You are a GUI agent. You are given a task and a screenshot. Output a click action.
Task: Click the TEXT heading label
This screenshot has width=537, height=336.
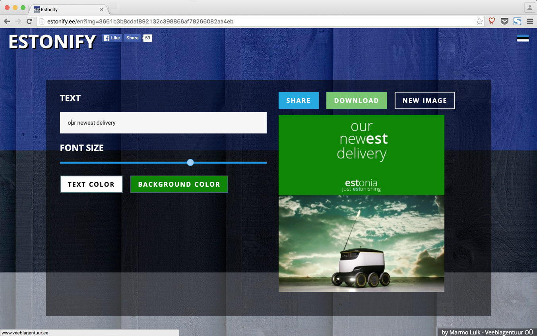[x=70, y=98]
